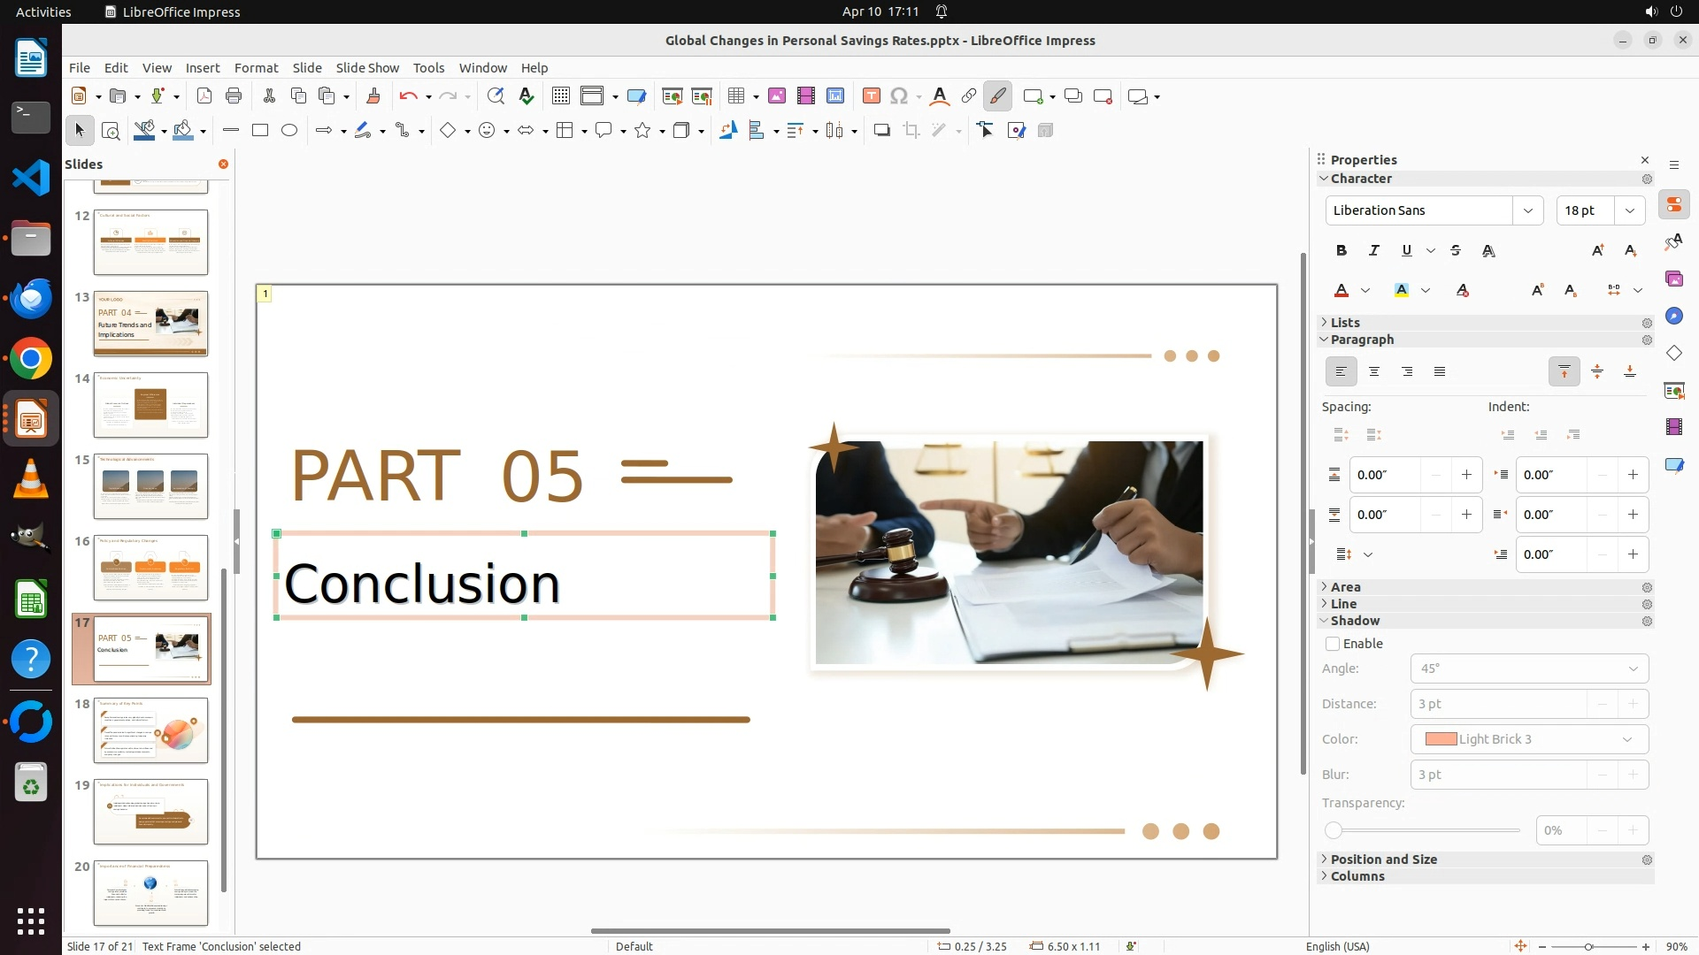Image resolution: width=1699 pixels, height=955 pixels.
Task: Expand the Area properties section
Action: tap(1345, 587)
